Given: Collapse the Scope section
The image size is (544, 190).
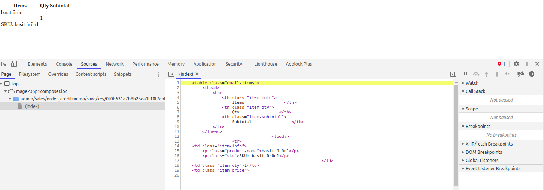Looking at the screenshot, I should pyautogui.click(x=501, y=109).
